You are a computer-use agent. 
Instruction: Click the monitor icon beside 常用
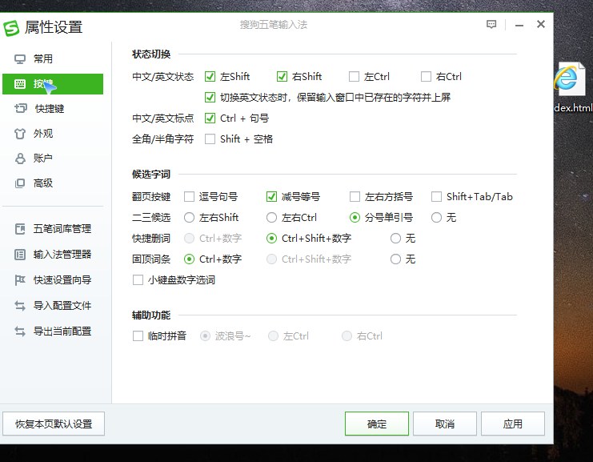(20, 59)
